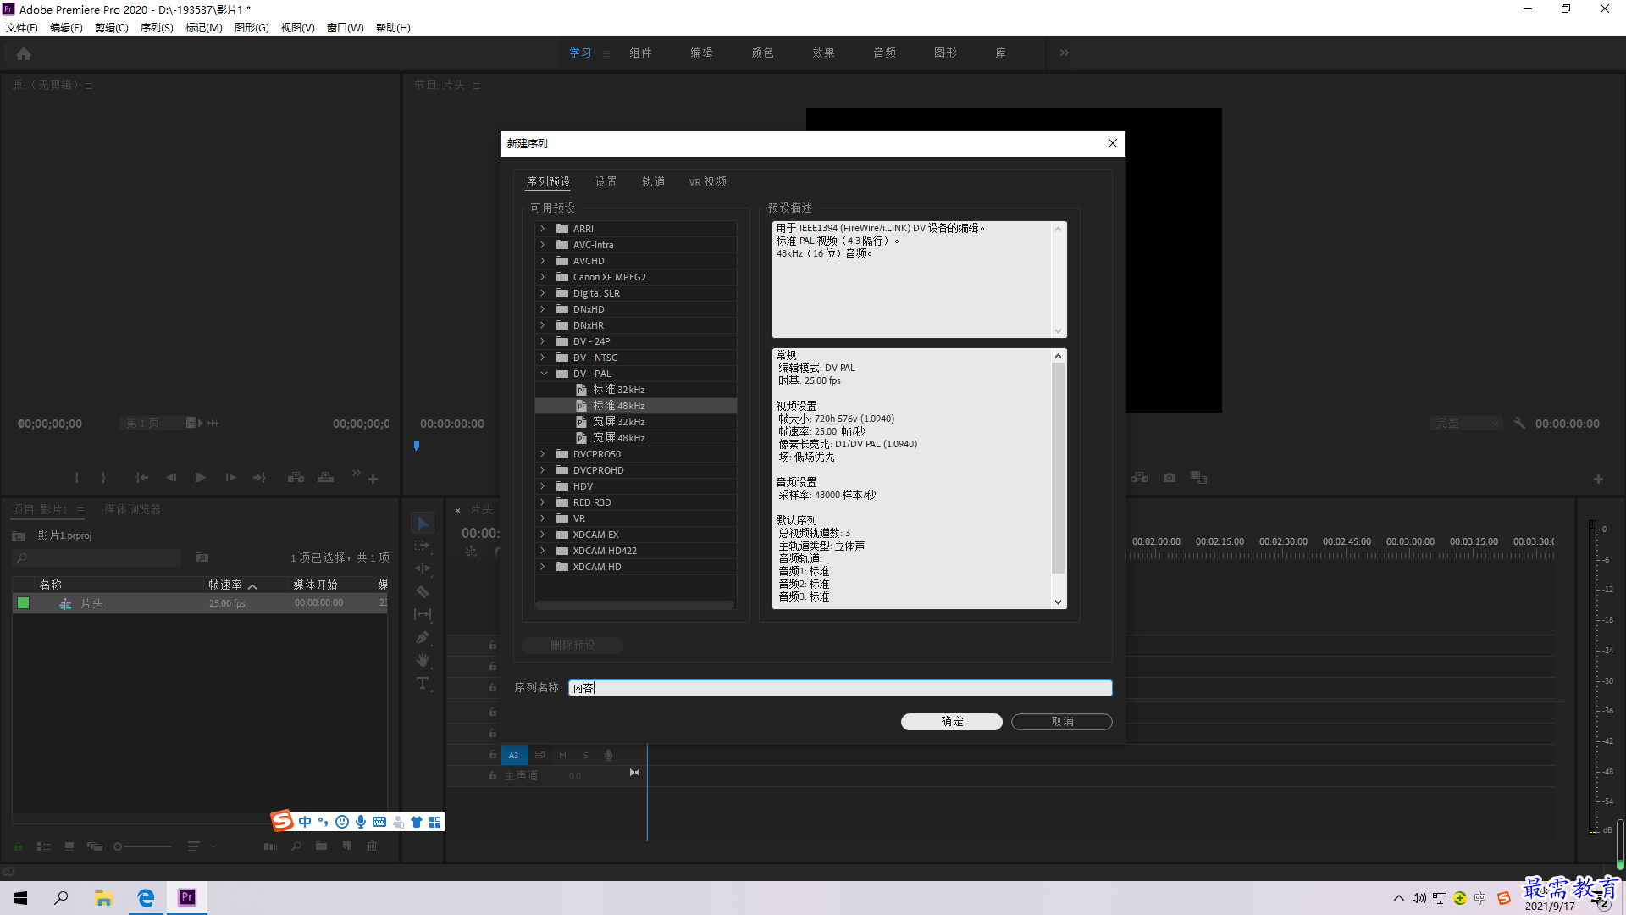
Task: Step forward one frame in Source monitor
Action: click(x=230, y=478)
